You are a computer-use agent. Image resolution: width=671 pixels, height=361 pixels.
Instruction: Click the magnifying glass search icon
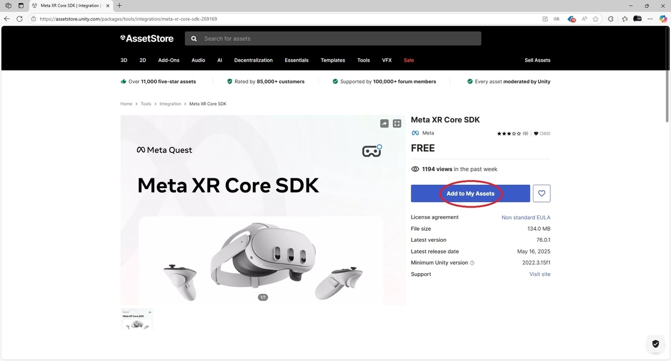pos(193,38)
